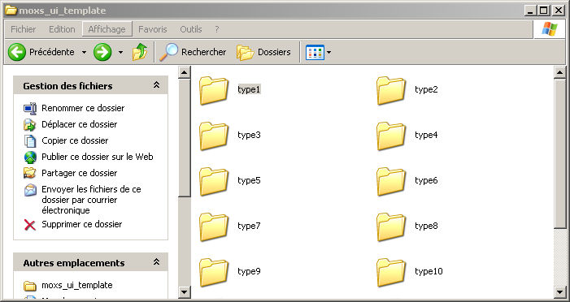Select the type2 folder icon
Screen dimensions: 570x302
[391, 90]
